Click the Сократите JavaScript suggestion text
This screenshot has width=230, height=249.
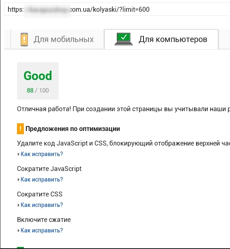pos(49,169)
